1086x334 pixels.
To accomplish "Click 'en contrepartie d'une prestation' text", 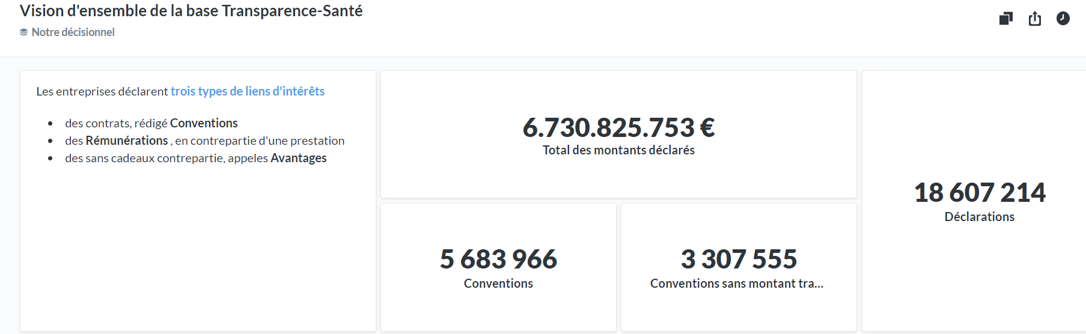I will [x=260, y=141].
